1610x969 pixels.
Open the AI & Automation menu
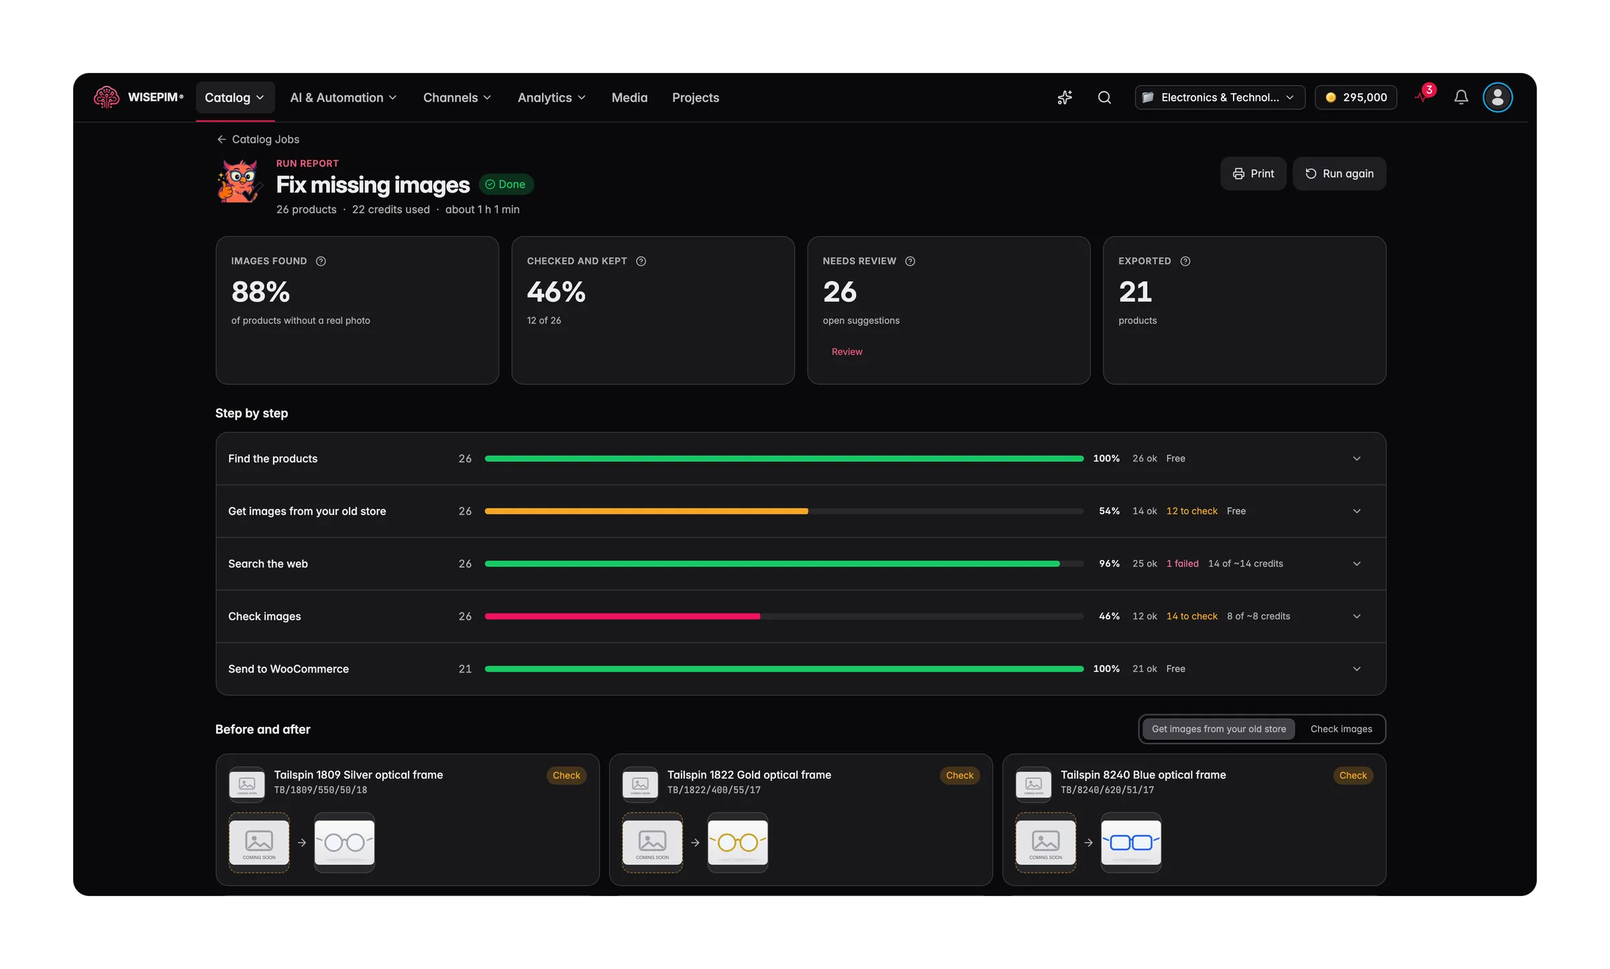[343, 98]
